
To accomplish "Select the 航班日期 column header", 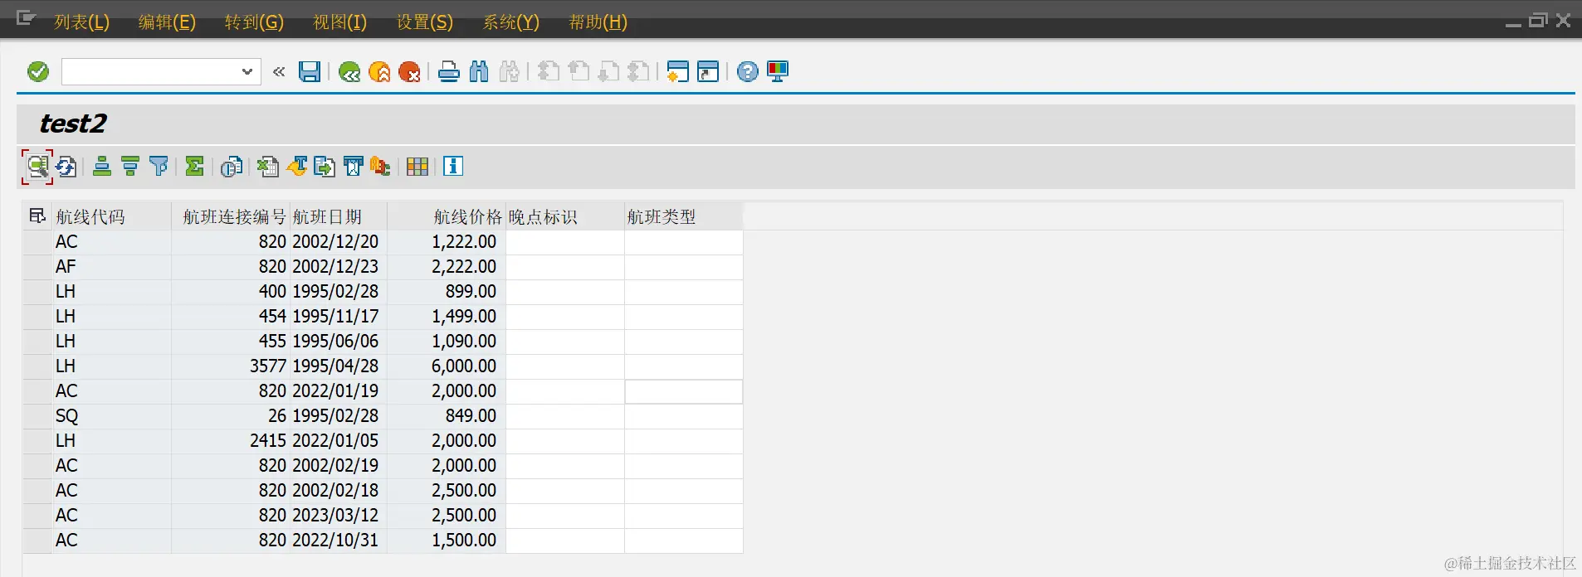I will 339,216.
